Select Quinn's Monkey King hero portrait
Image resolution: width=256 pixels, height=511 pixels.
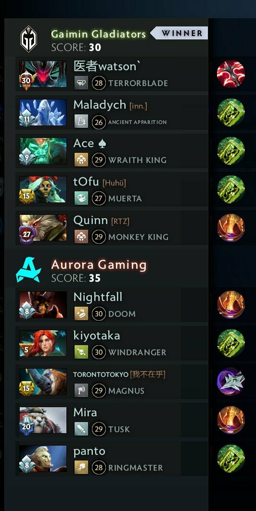point(43,228)
